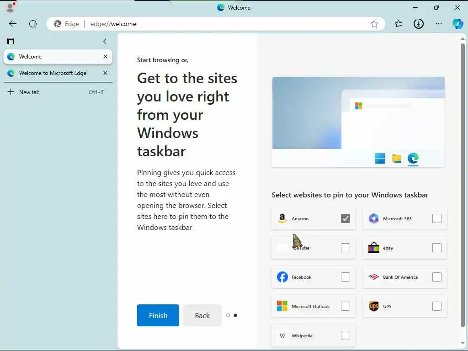The width and height of the screenshot is (468, 351).
Task: Click the second page indicator dot
Action: pyautogui.click(x=235, y=315)
